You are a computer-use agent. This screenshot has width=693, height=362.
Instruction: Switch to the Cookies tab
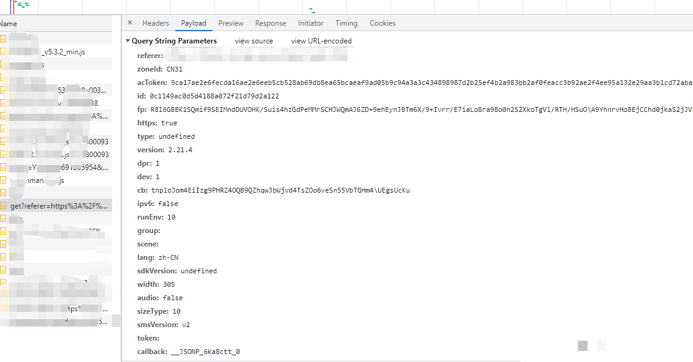[382, 23]
